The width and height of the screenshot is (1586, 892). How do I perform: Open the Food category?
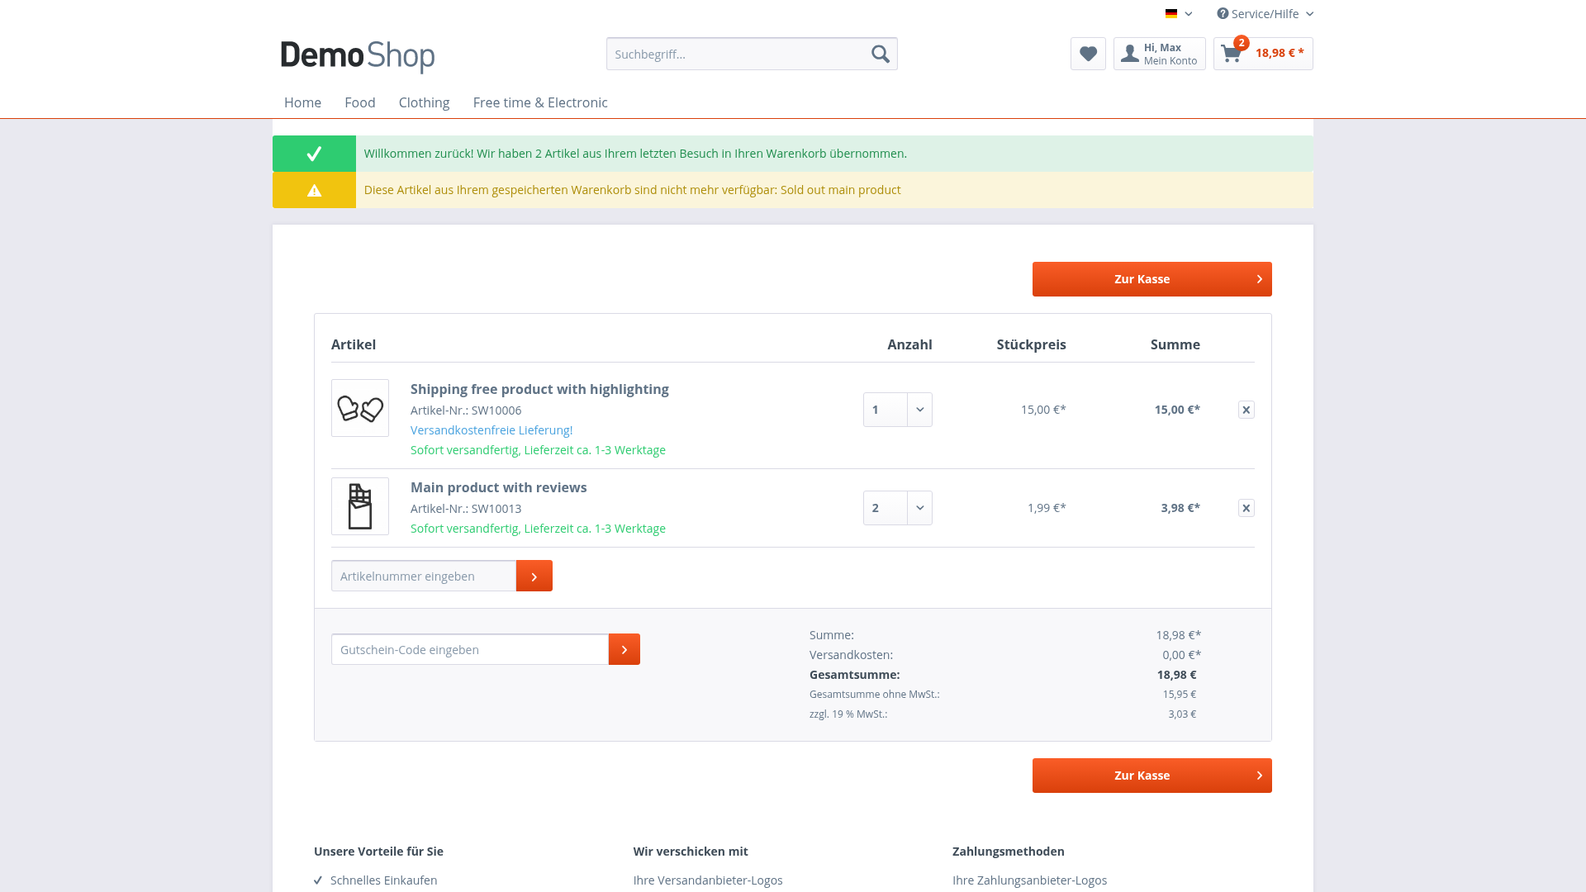point(359,102)
